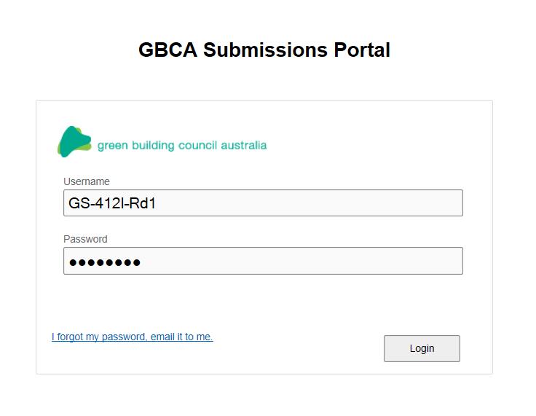The height and width of the screenshot is (416, 536).
Task: Click the word 'australia' in the logo
Action: point(244,146)
